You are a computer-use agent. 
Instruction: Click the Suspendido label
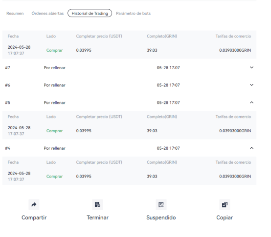tap(161, 217)
